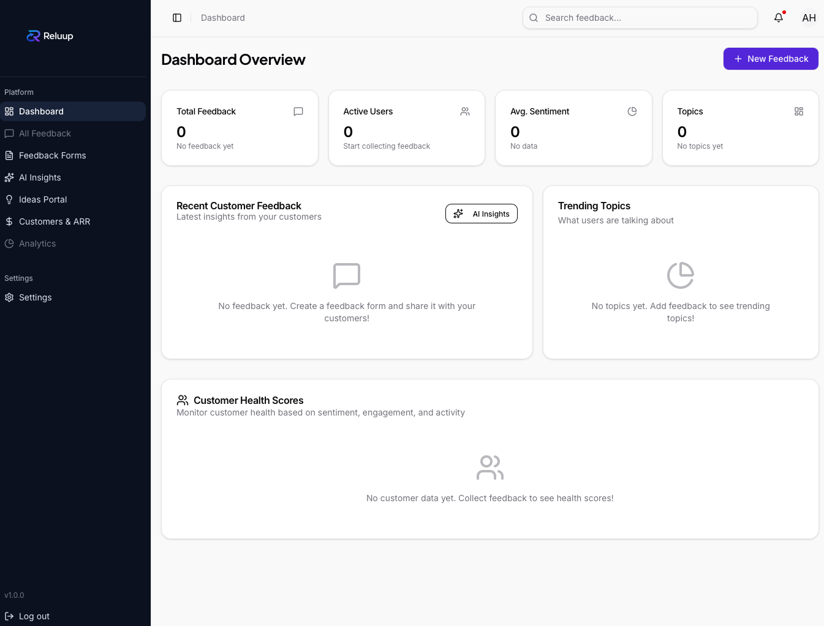This screenshot has width=824, height=626.
Task: Click the Reluup logo in the sidebar
Action: click(x=49, y=35)
